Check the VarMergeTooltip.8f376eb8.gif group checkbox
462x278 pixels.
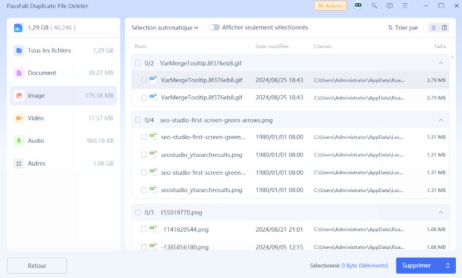click(x=137, y=63)
